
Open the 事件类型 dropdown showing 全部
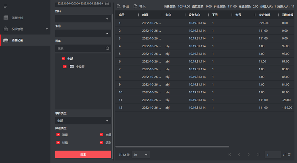[83, 121]
